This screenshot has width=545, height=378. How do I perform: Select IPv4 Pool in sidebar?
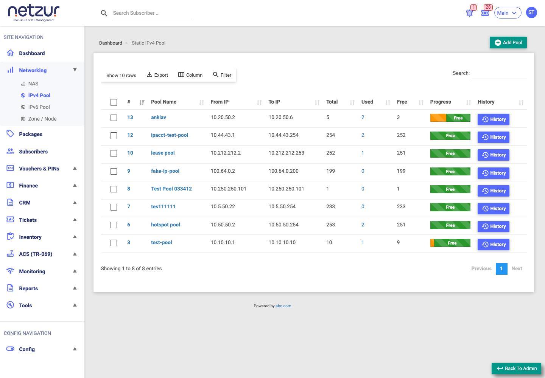click(x=39, y=95)
